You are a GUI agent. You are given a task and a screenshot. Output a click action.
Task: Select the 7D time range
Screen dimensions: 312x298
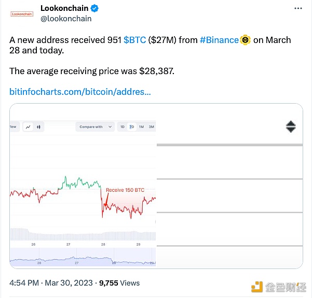point(132,126)
